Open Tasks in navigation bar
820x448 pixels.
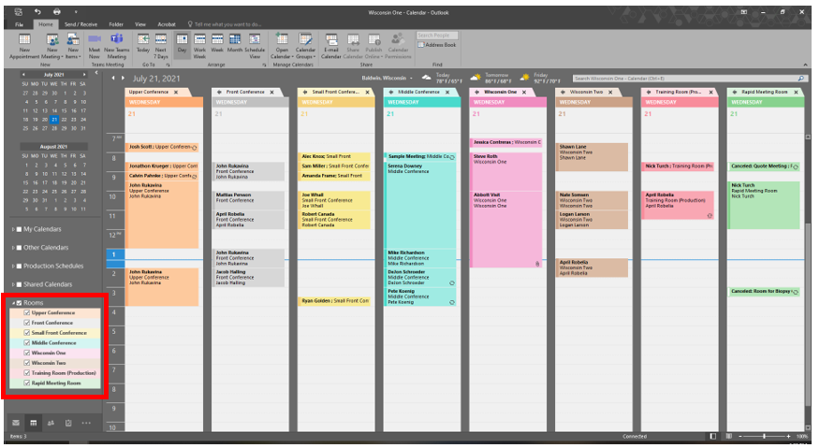pos(68,423)
